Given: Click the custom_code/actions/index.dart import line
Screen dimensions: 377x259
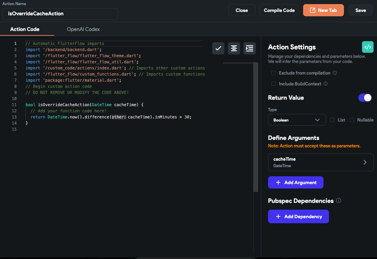Looking at the screenshot, I should (x=115, y=68).
